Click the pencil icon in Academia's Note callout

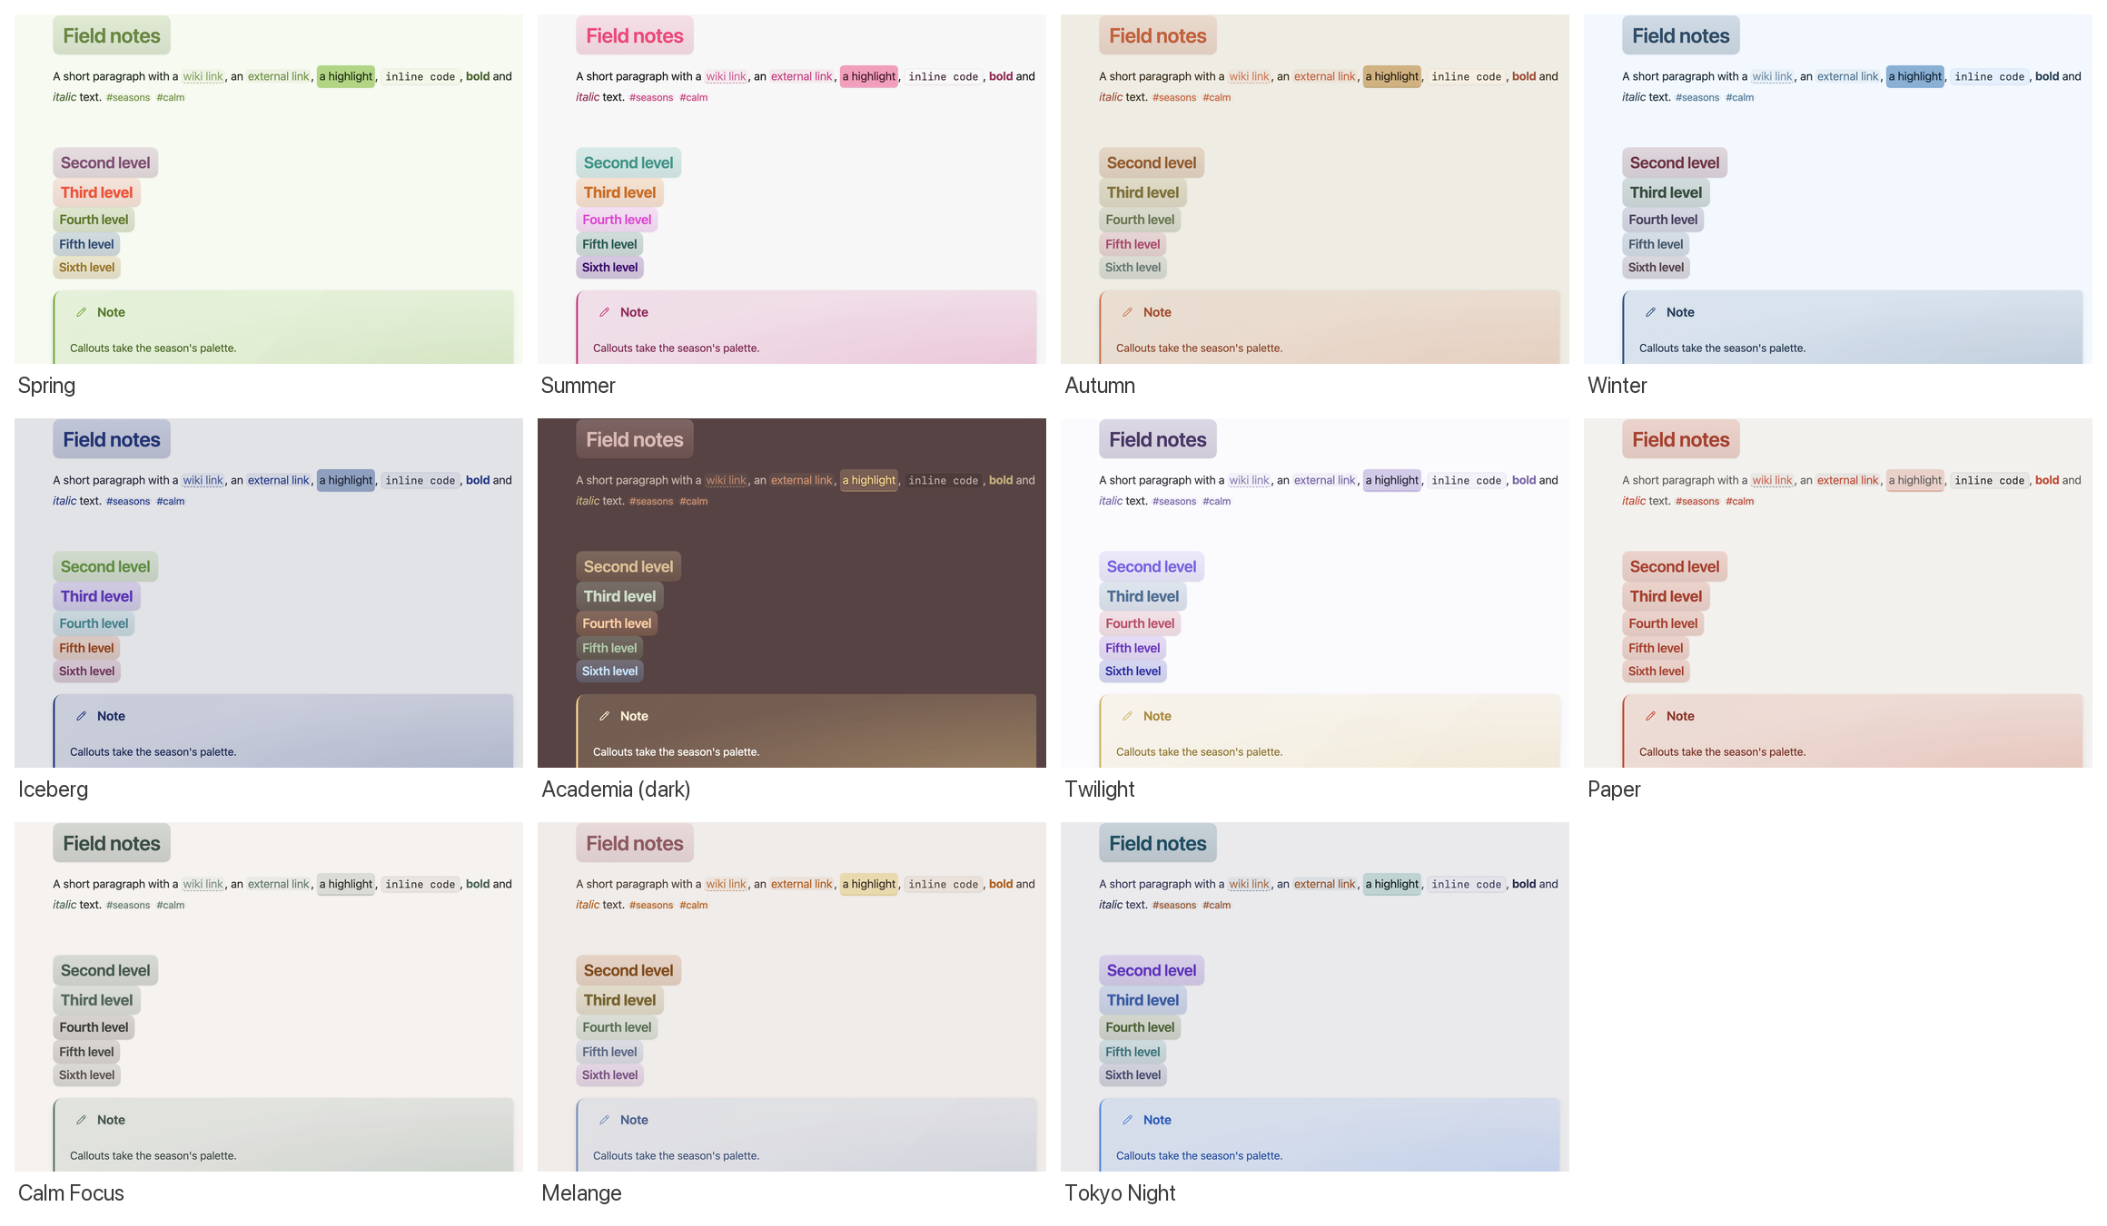point(604,716)
